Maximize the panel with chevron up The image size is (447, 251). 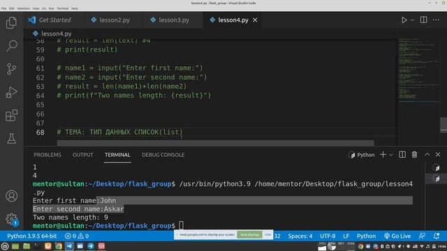[x=427, y=155]
